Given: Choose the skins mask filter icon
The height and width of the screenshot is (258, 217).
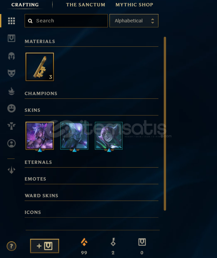Looking at the screenshot, I should (11, 73).
